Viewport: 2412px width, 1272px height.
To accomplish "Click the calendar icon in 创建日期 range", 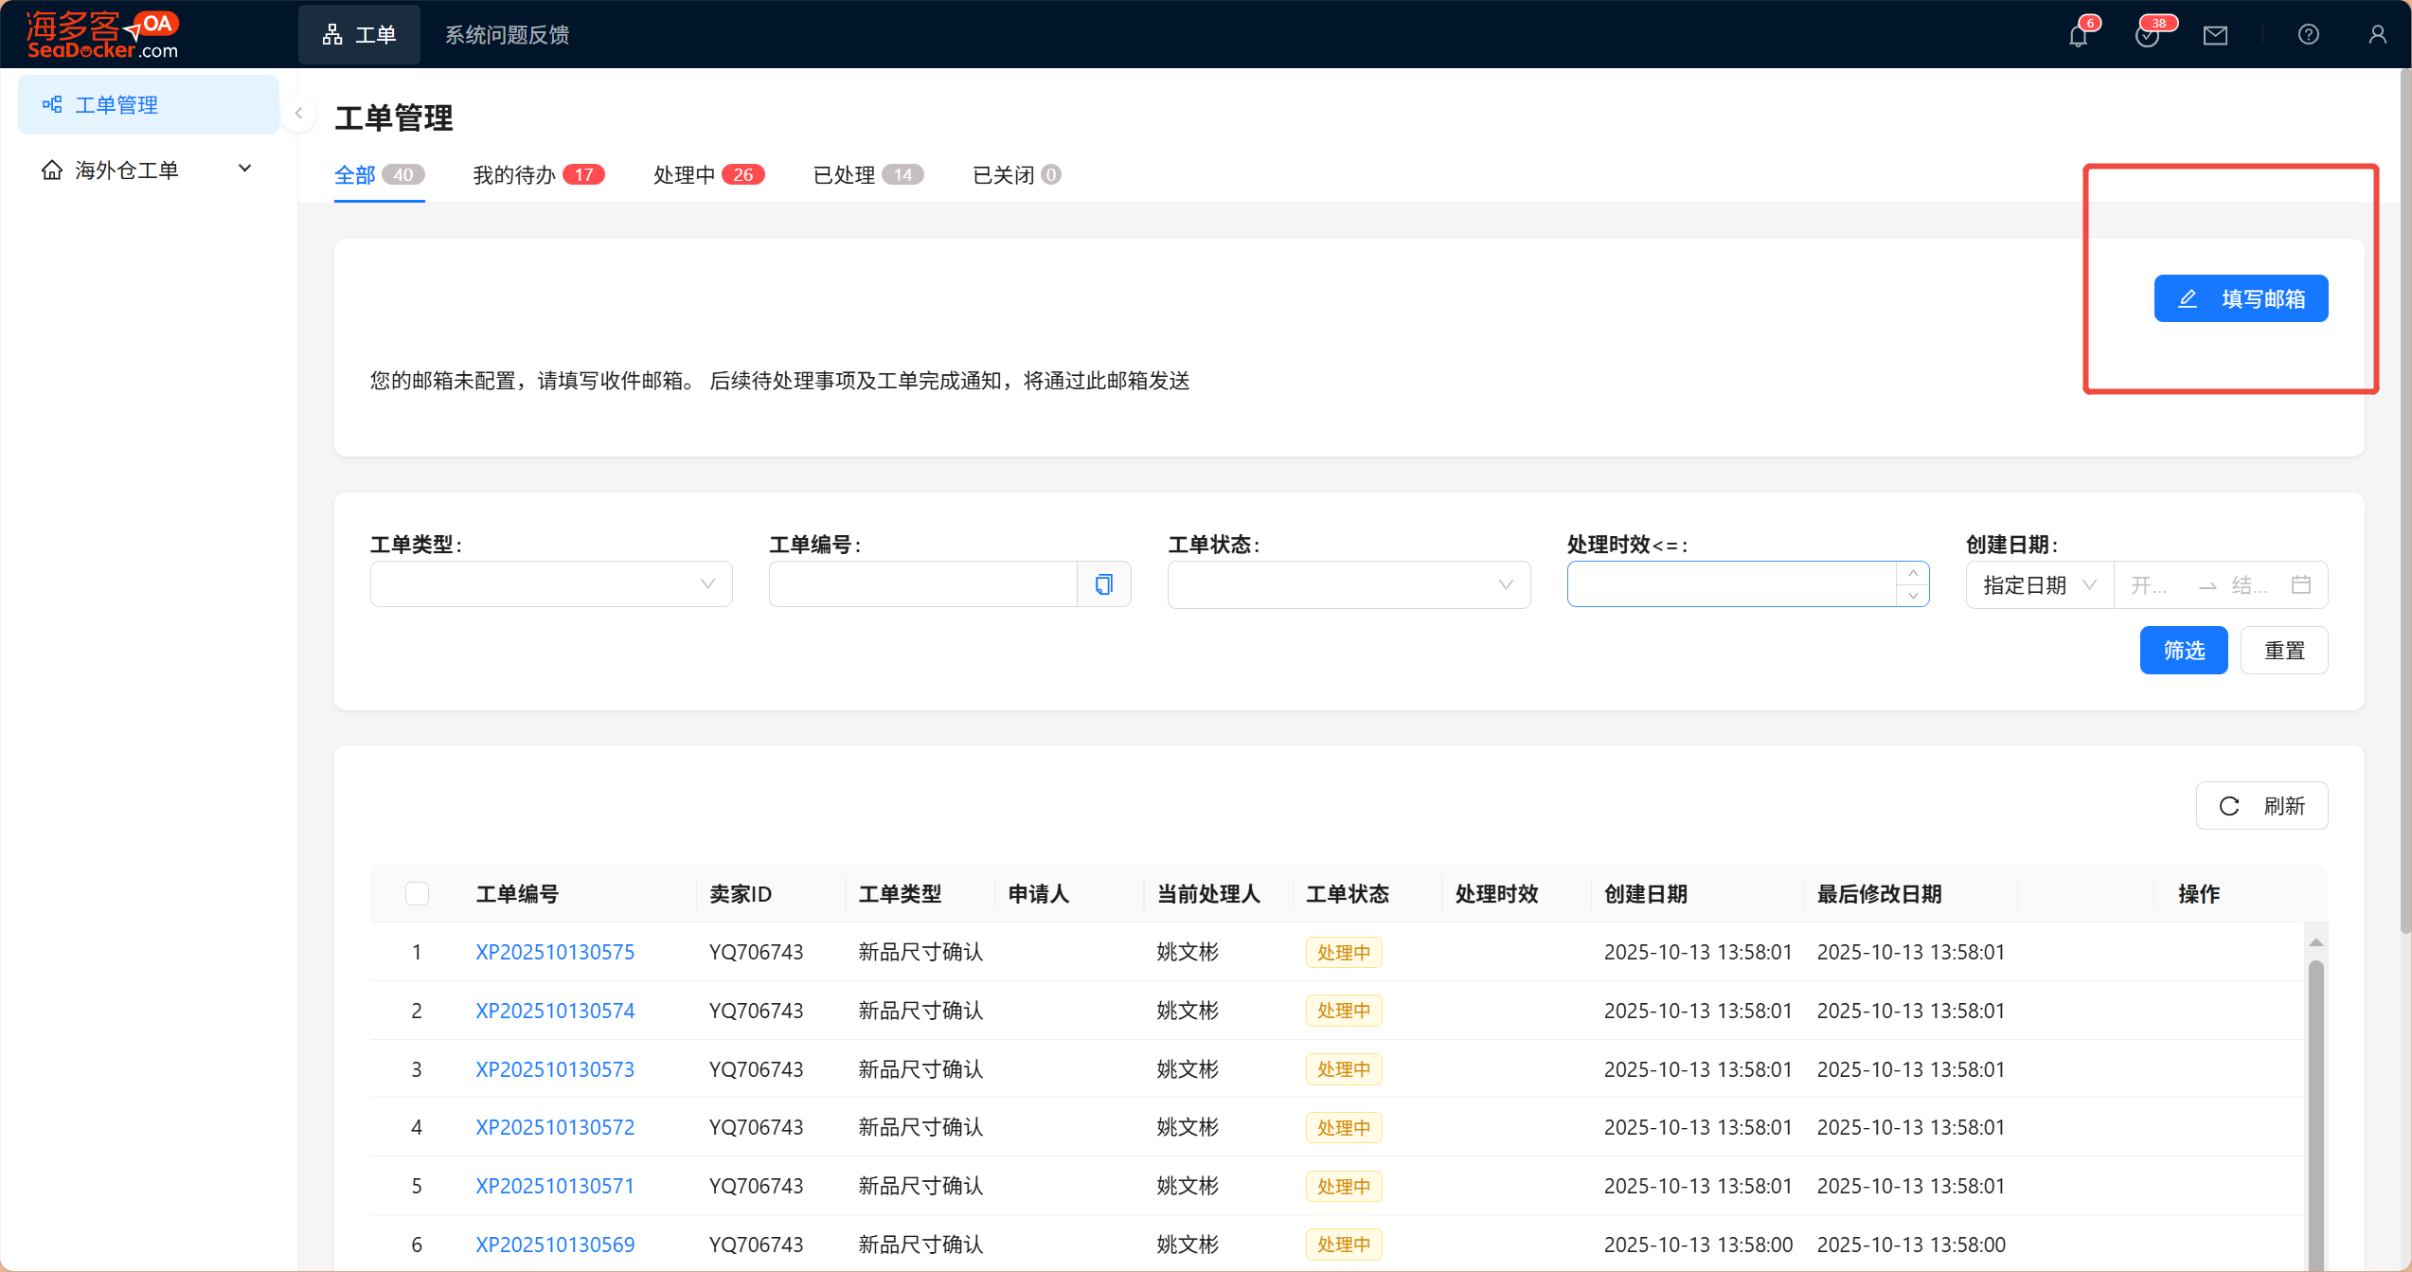I will [x=2300, y=584].
